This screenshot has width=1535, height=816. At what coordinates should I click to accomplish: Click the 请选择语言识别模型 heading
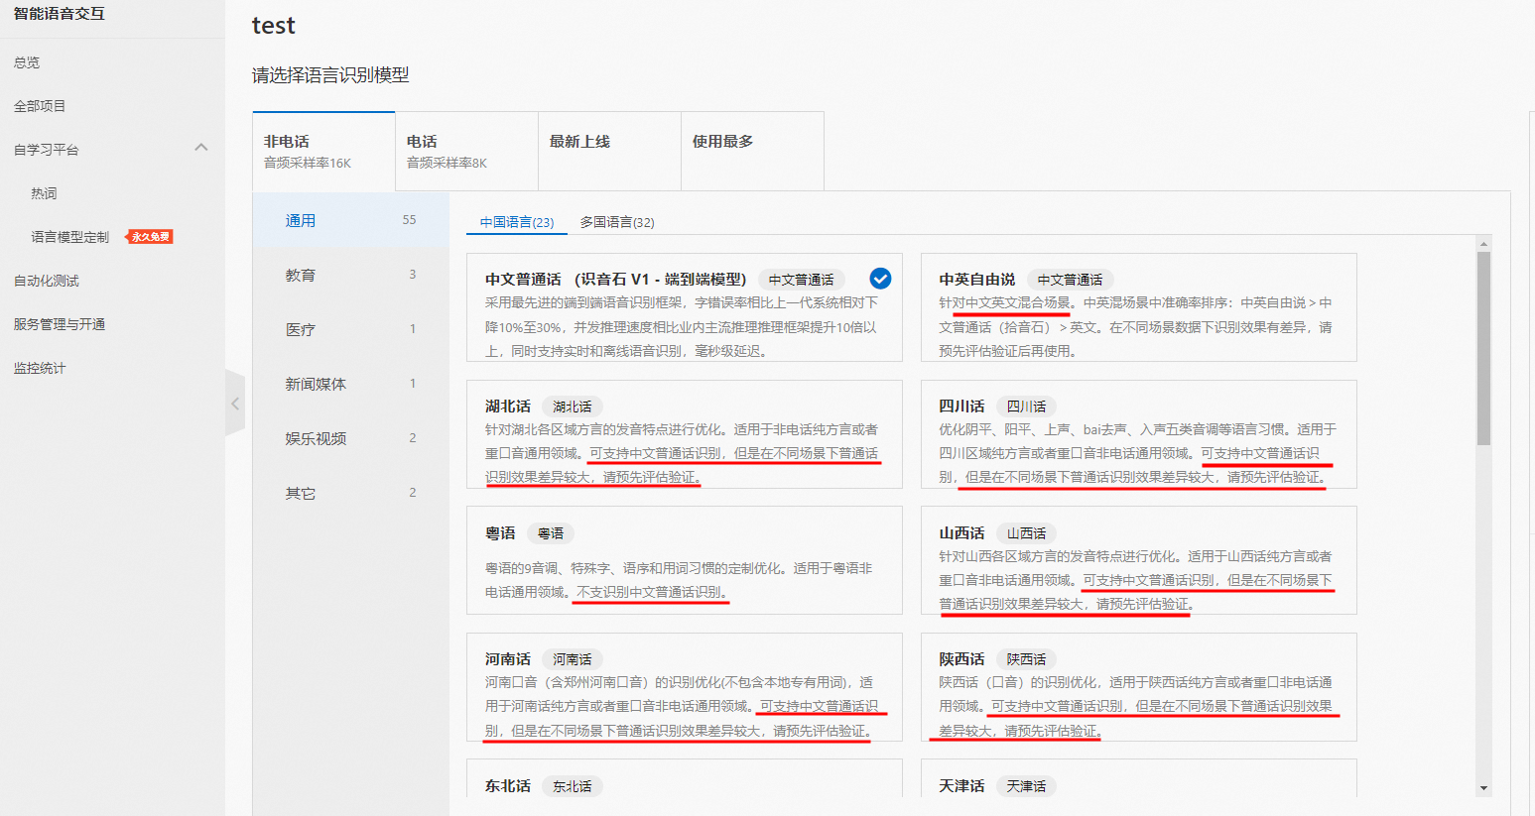point(330,75)
